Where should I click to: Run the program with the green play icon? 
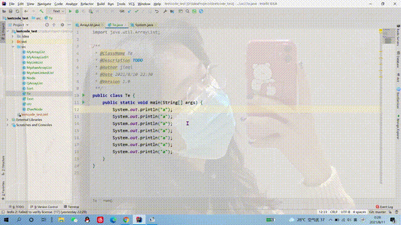(x=70, y=11)
